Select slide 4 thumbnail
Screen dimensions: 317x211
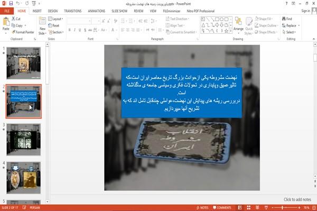[x=24, y=178]
